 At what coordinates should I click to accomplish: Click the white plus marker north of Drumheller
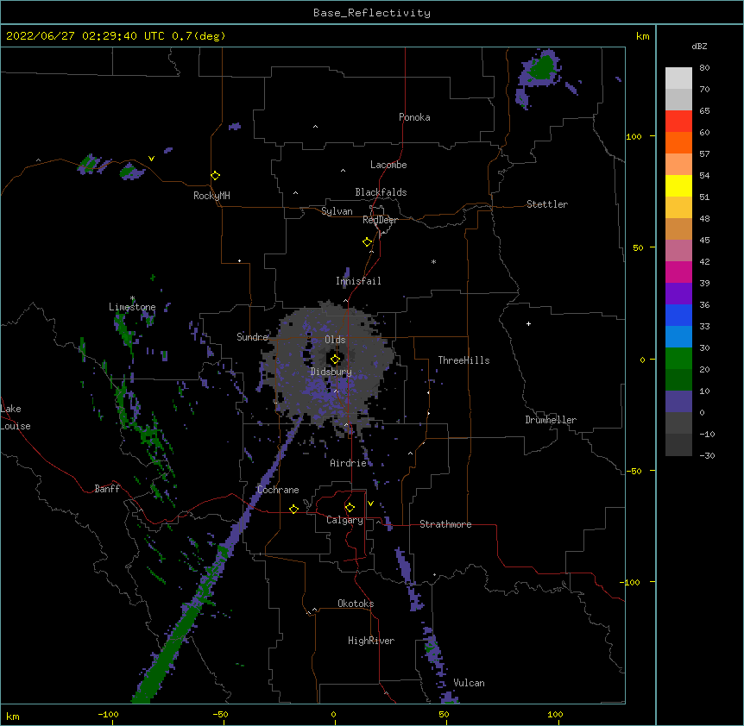point(528,323)
